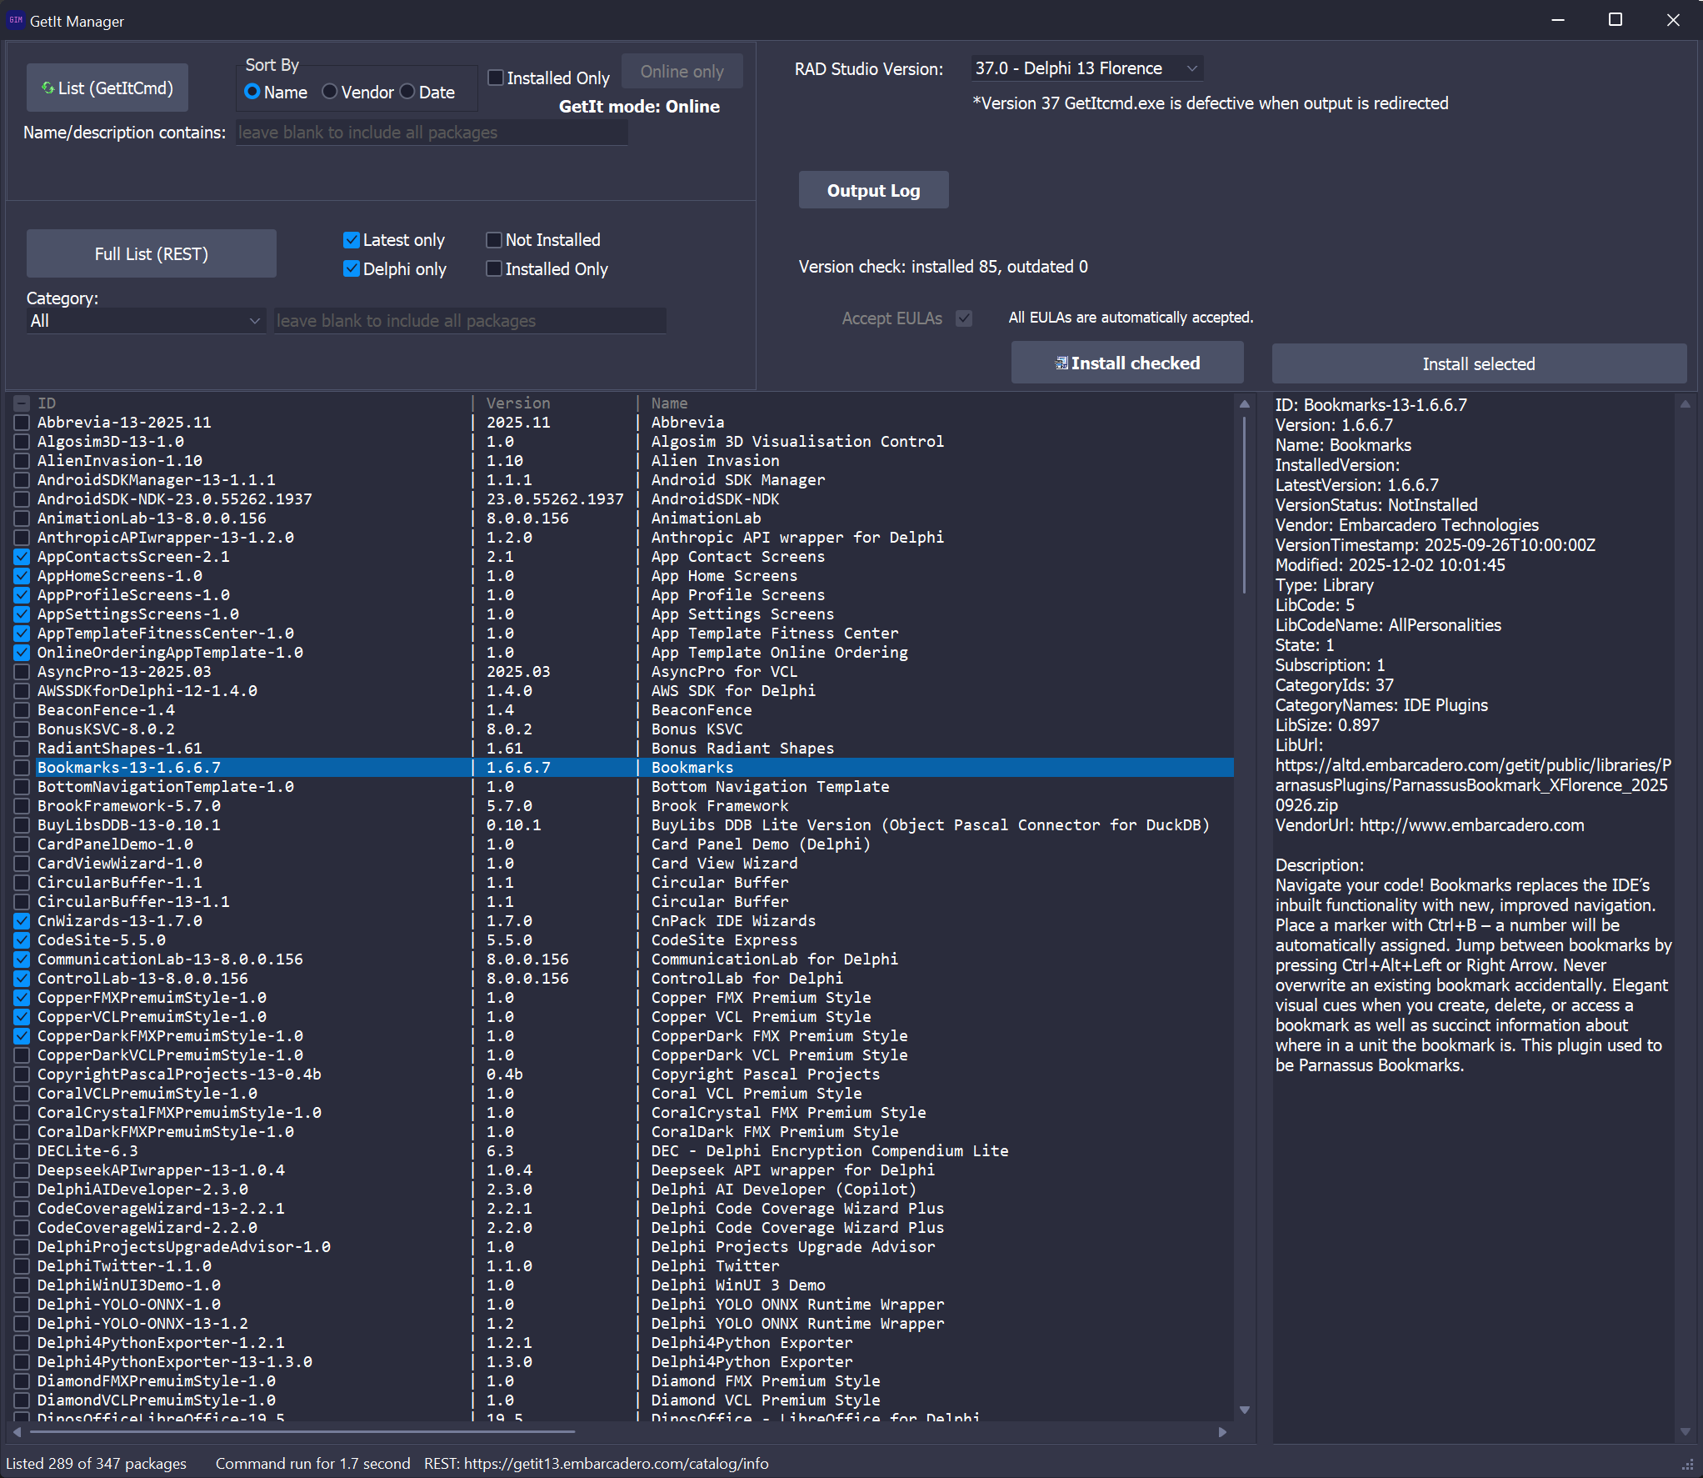1703x1478 pixels.
Task: Select the DelphiAIDeveloper-2.3.0 row
Action: [x=623, y=1190]
